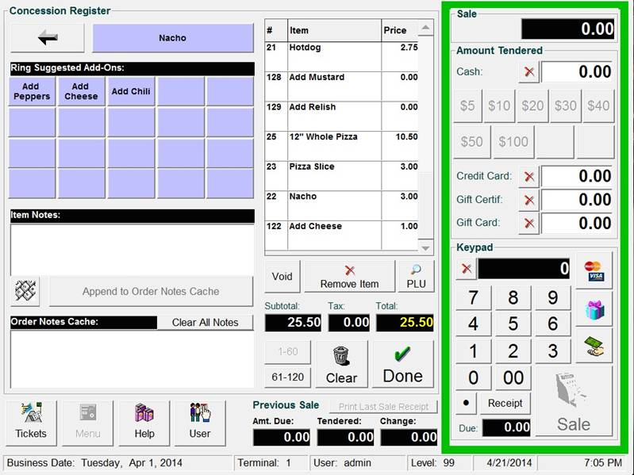Switch to item page 1-60
The width and height of the screenshot is (634, 475).
[288, 351]
